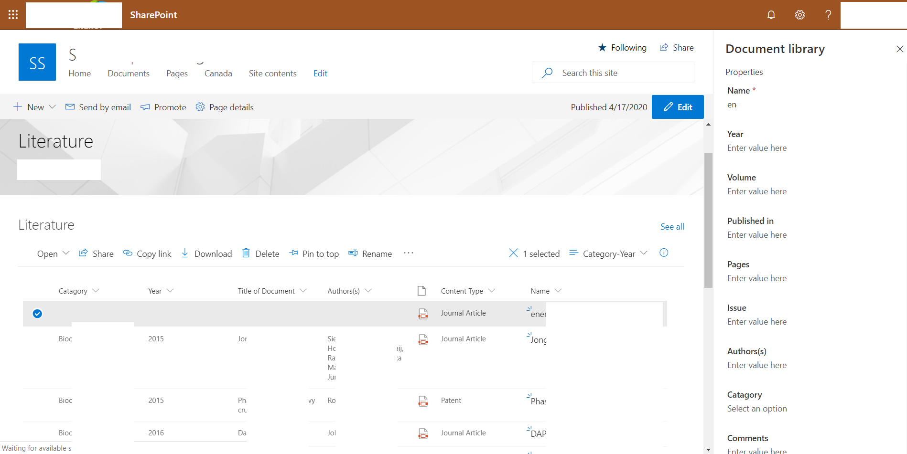Click the Pin to top pin icon

pos(294,253)
